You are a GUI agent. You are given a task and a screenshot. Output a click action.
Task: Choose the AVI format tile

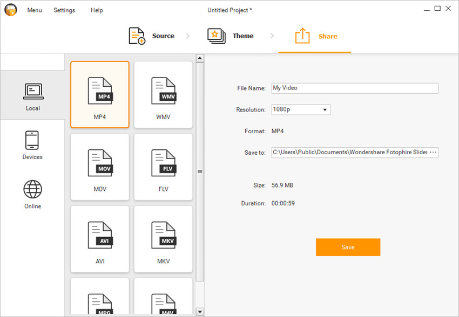[x=100, y=239]
